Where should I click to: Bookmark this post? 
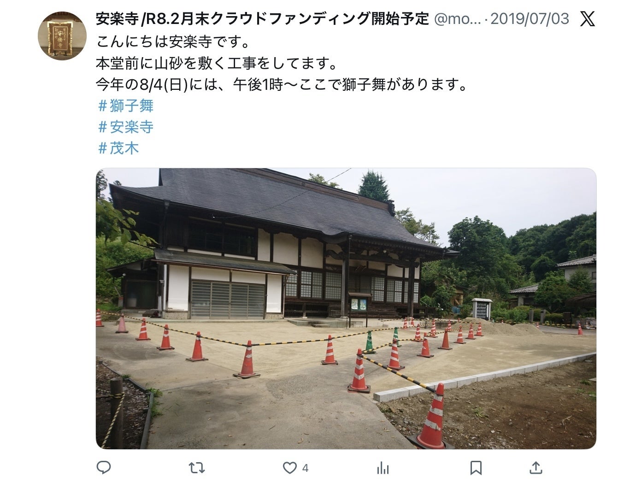(x=476, y=468)
